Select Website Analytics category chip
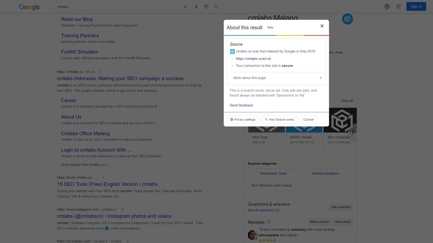The width and height of the screenshot is (433, 243). [325, 174]
